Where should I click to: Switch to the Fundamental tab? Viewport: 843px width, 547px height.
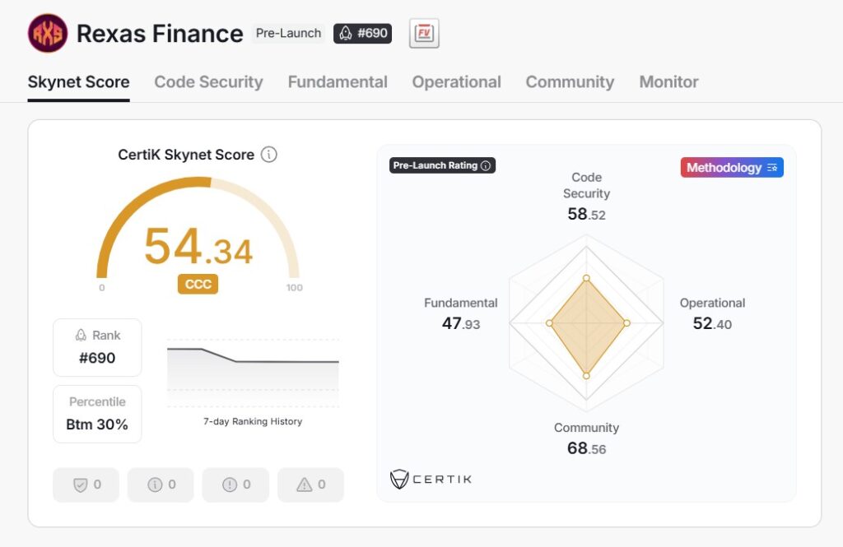[x=338, y=82]
